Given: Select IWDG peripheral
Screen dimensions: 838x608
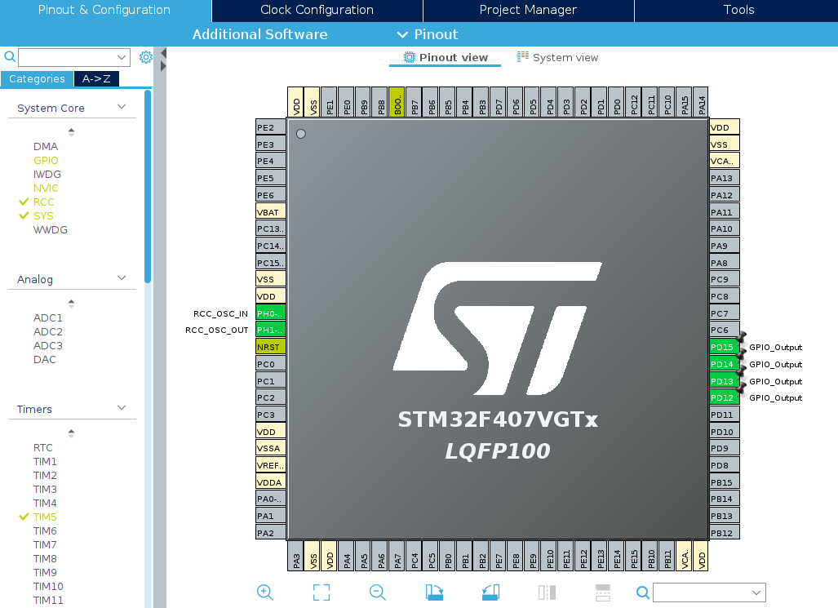Looking at the screenshot, I should click(x=47, y=175).
